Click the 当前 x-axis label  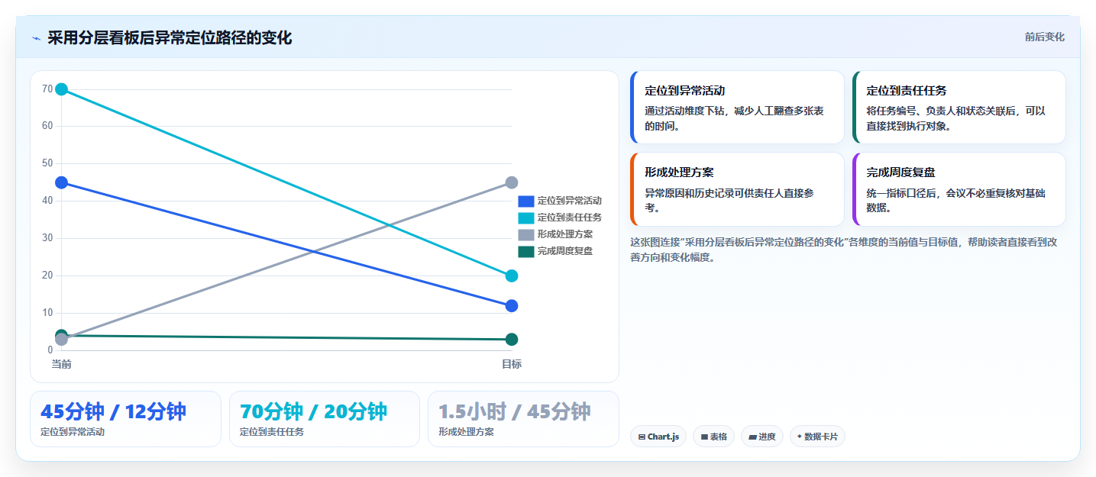[62, 364]
